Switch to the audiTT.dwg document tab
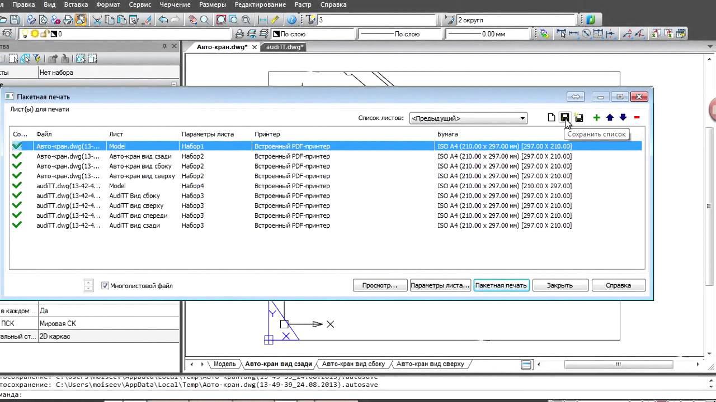Image resolution: width=716 pixels, height=402 pixels. pyautogui.click(x=285, y=47)
